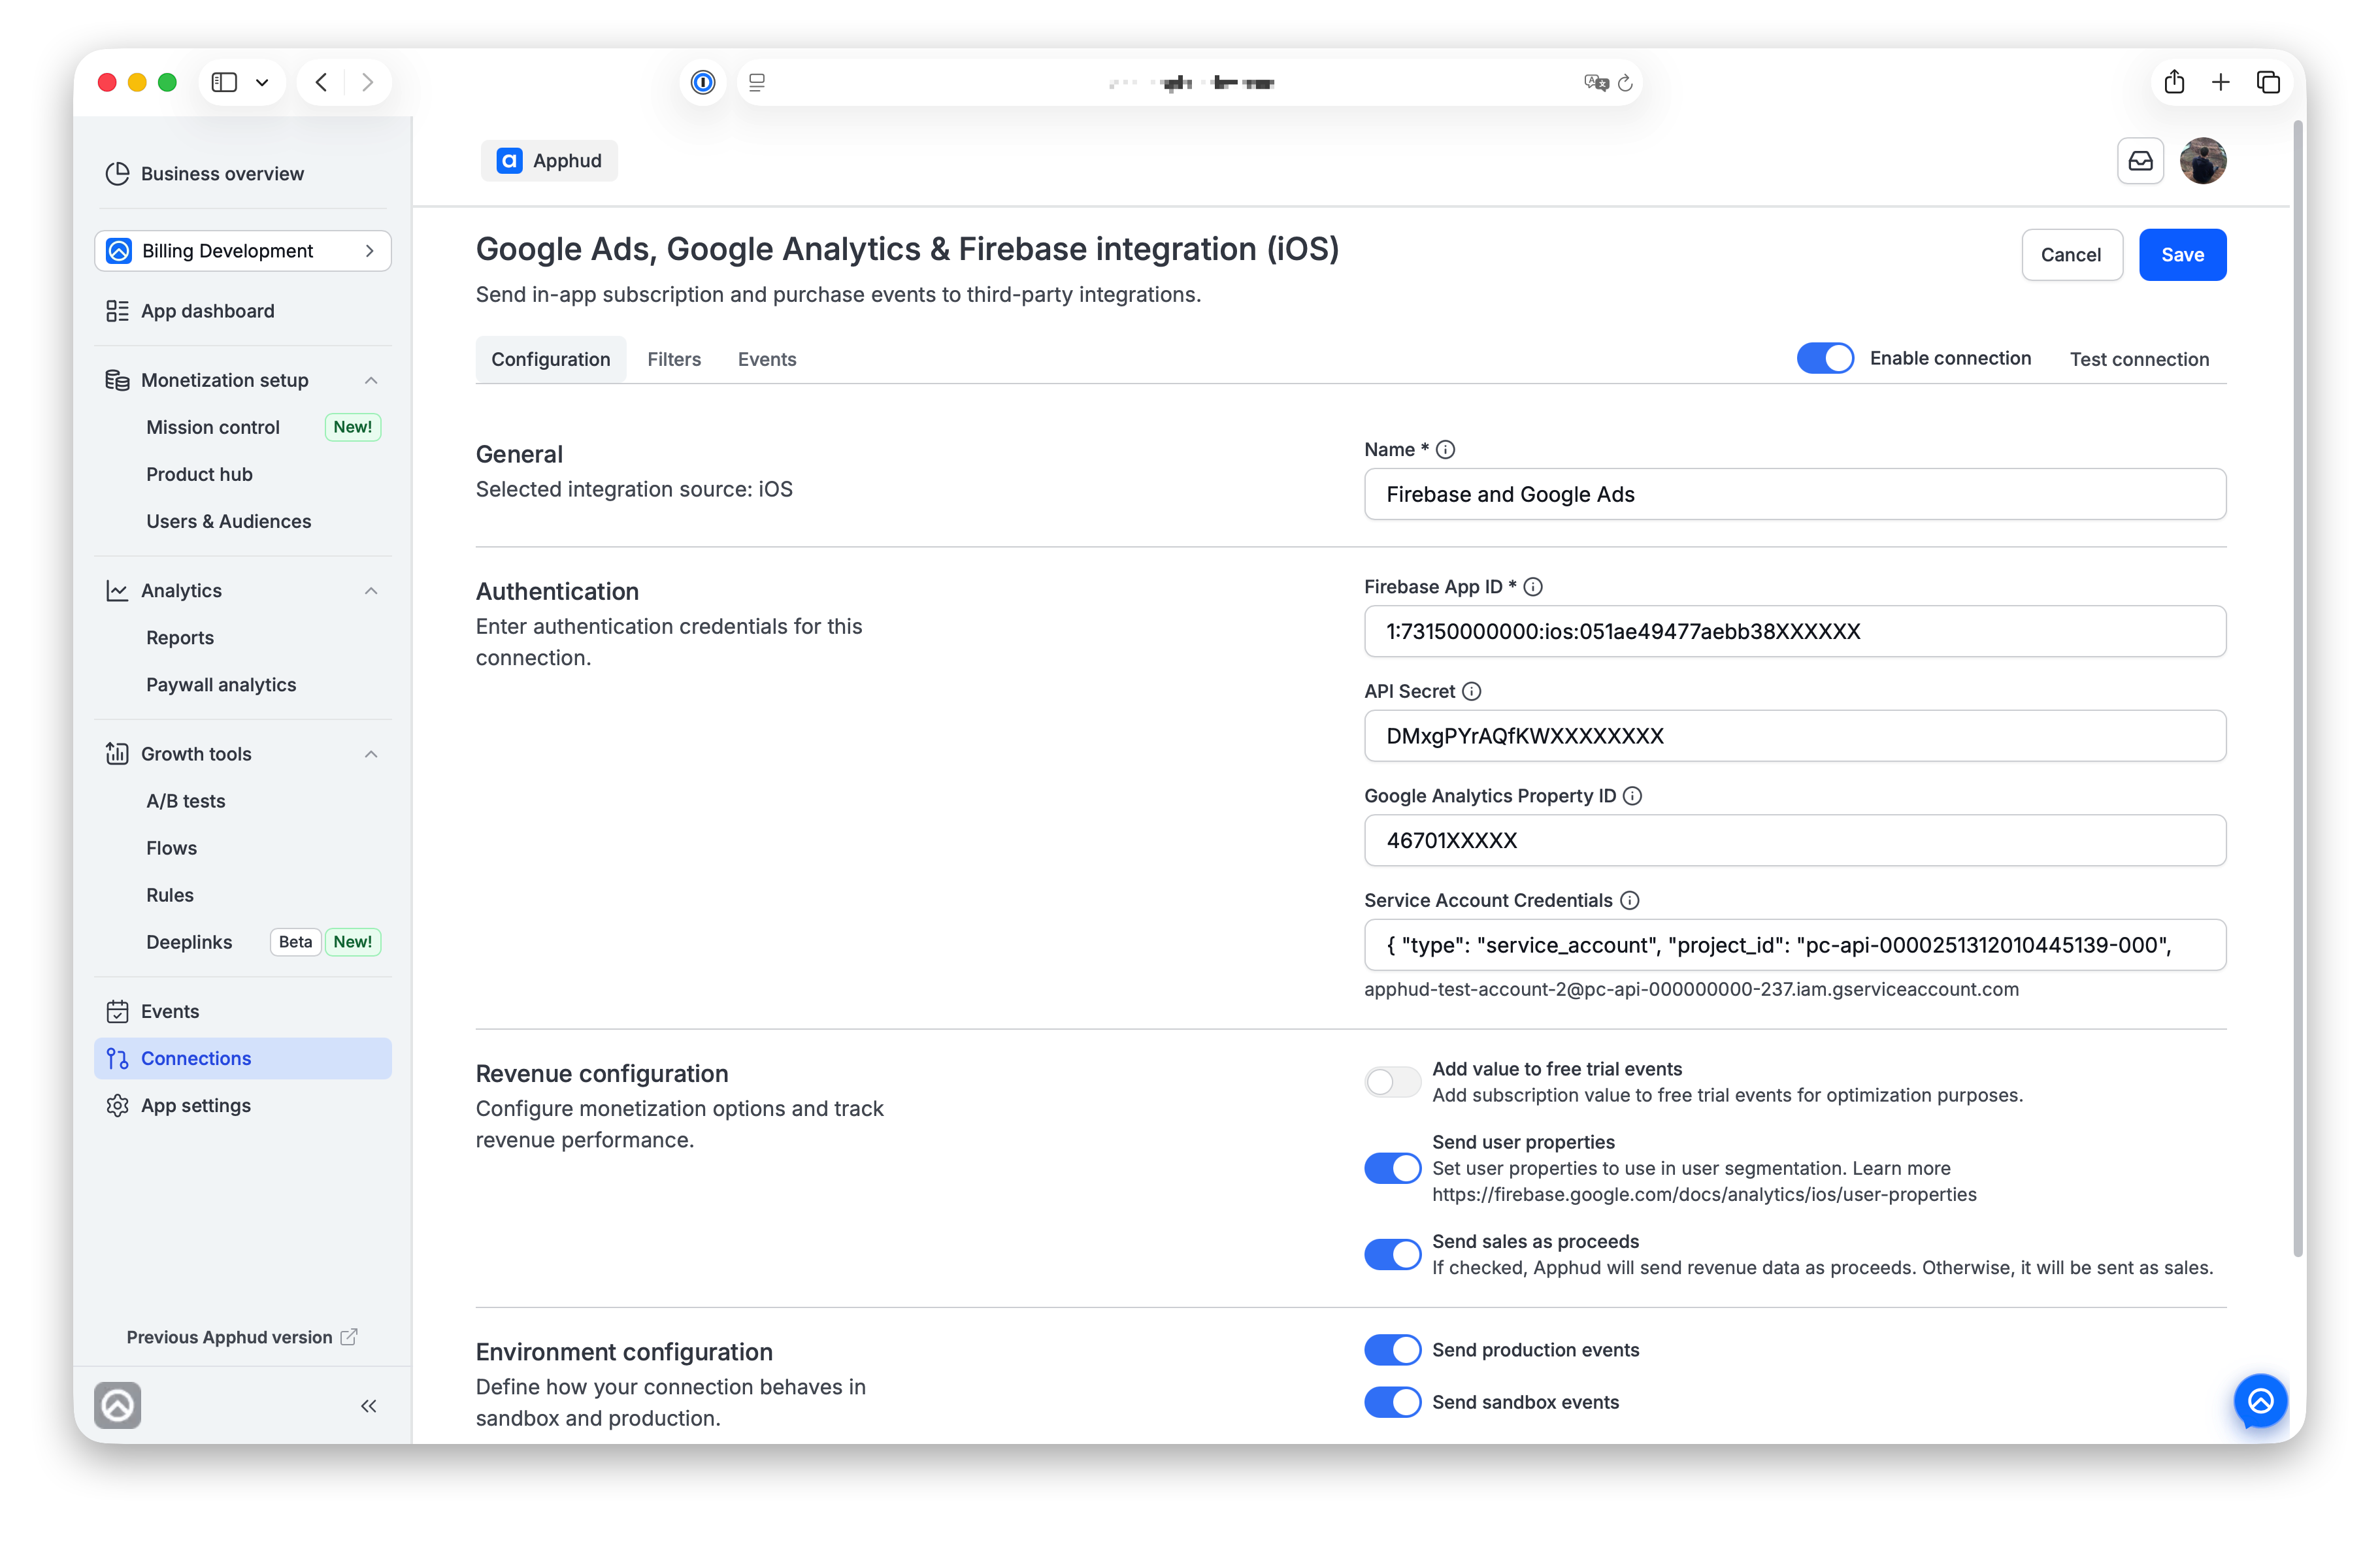This screenshot has width=2380, height=1542.
Task: Toggle Send production events switch
Action: [1392, 1350]
